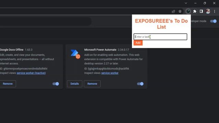Remove the Microsoft Power Automate extension
Screen dimensions: 219x123
point(92,84)
